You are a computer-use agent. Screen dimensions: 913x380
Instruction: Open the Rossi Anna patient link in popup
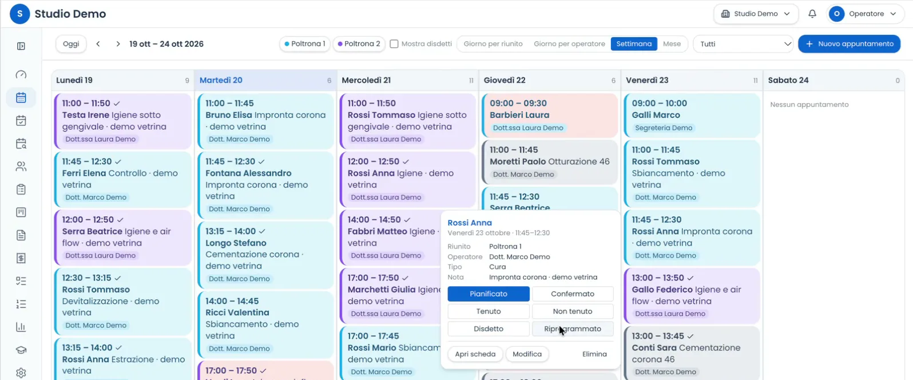[x=470, y=223]
